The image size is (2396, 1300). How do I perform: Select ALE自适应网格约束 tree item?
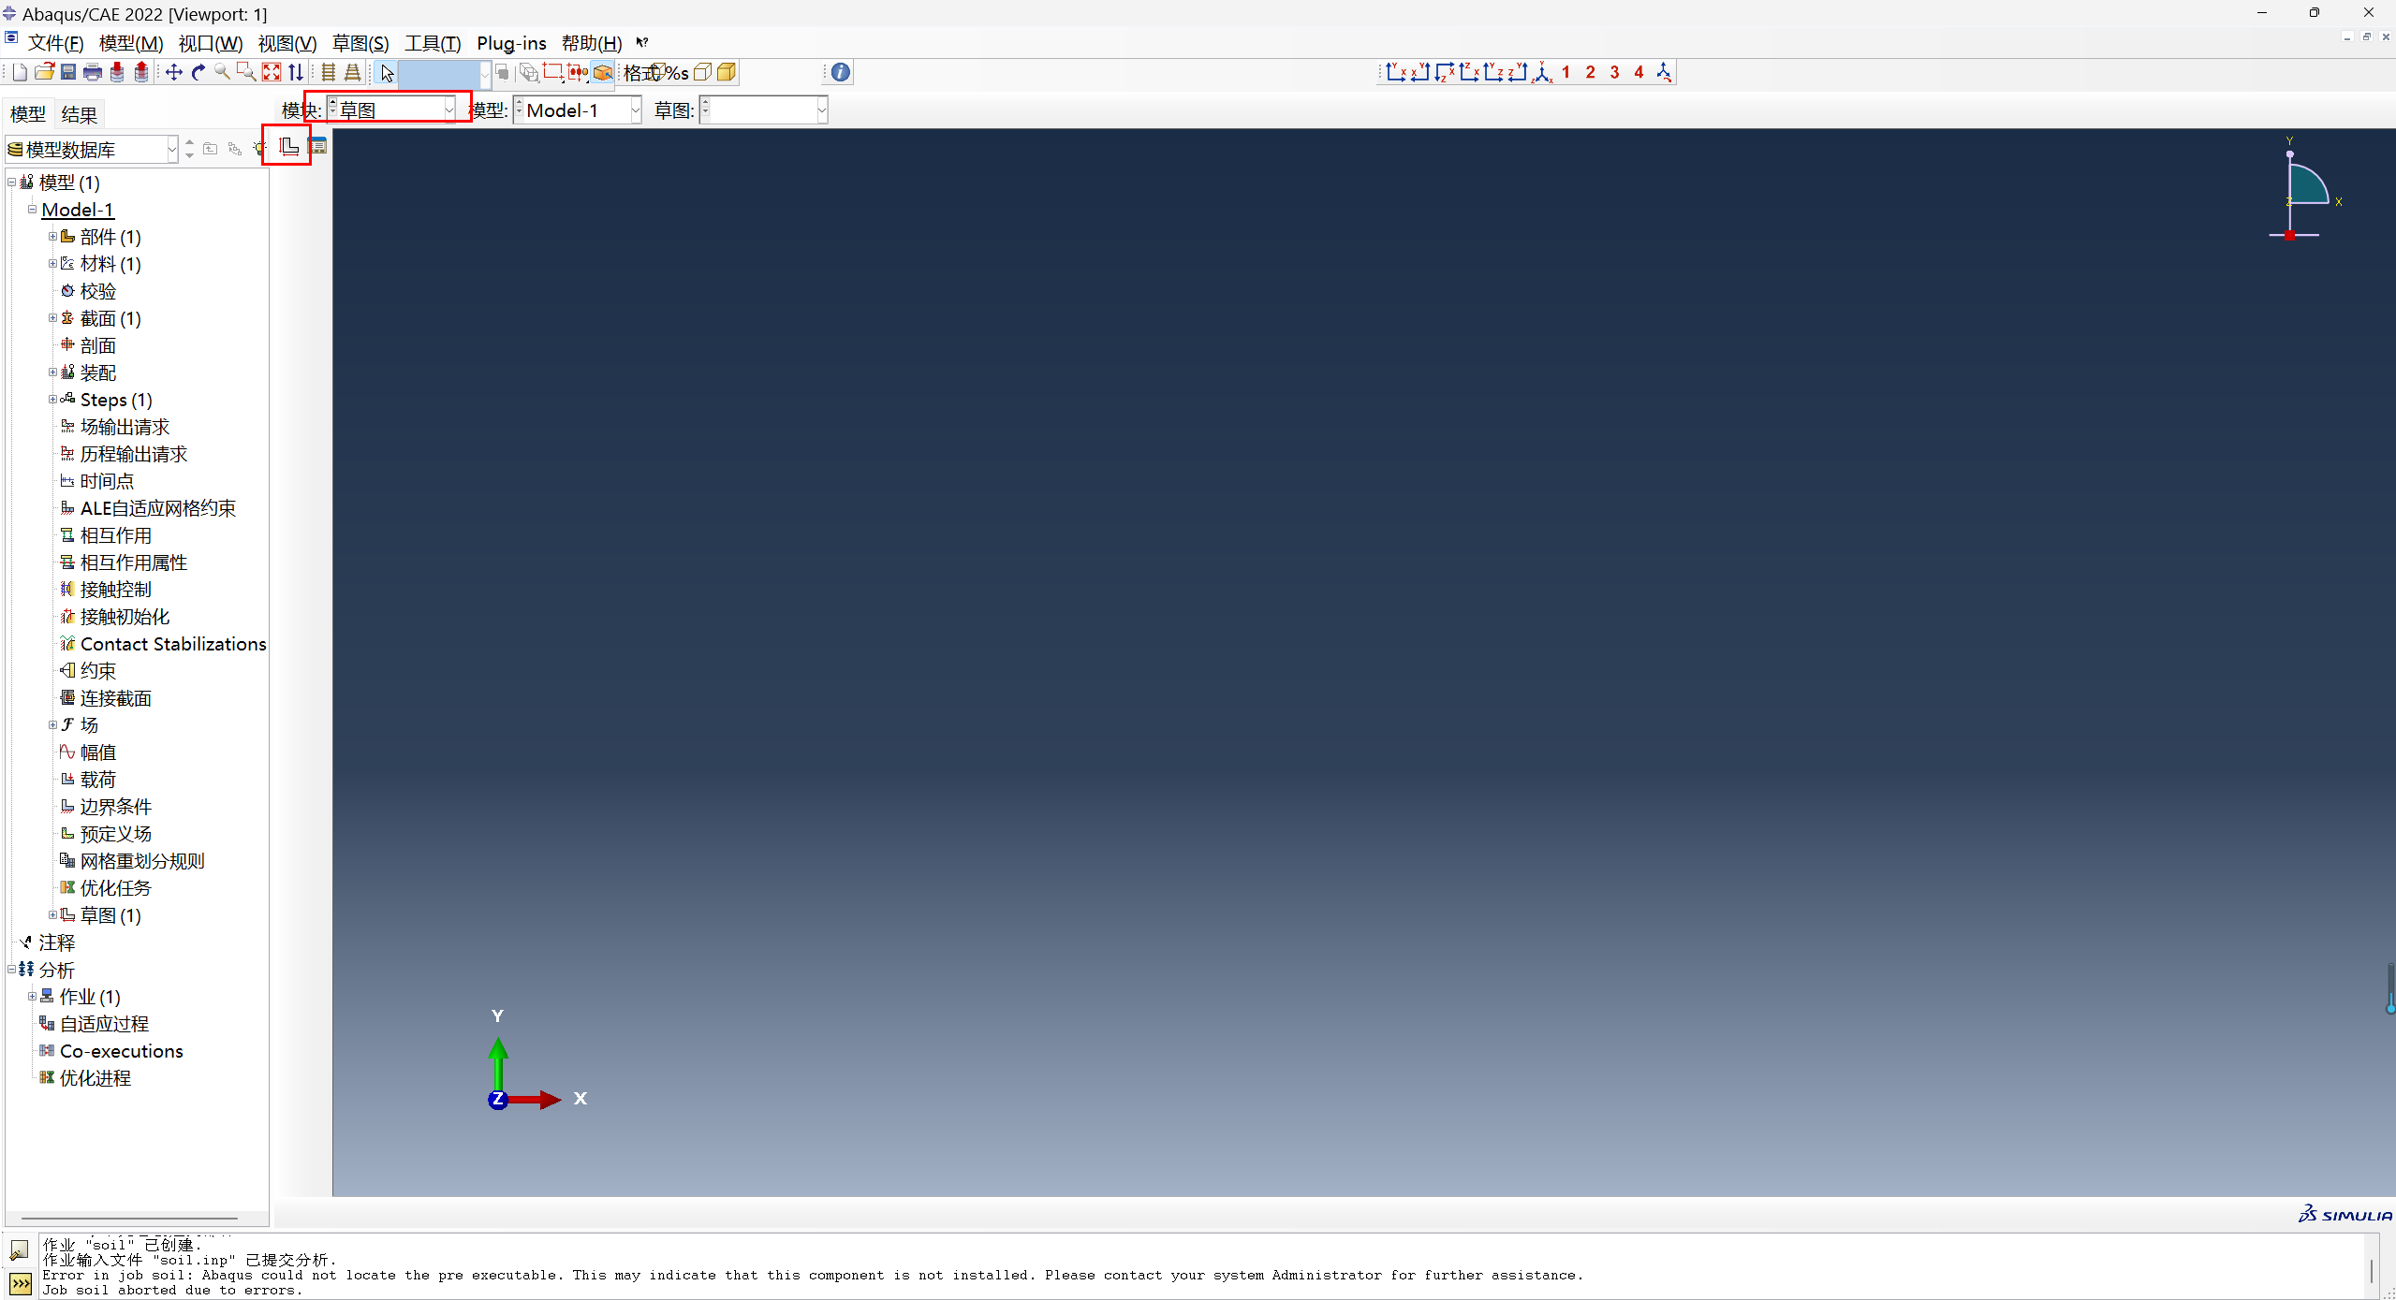click(x=157, y=508)
